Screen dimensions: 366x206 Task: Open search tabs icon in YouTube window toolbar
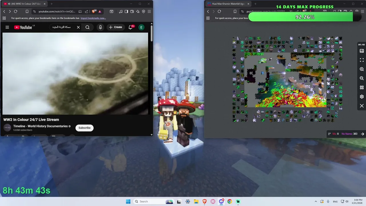(x=112, y=11)
